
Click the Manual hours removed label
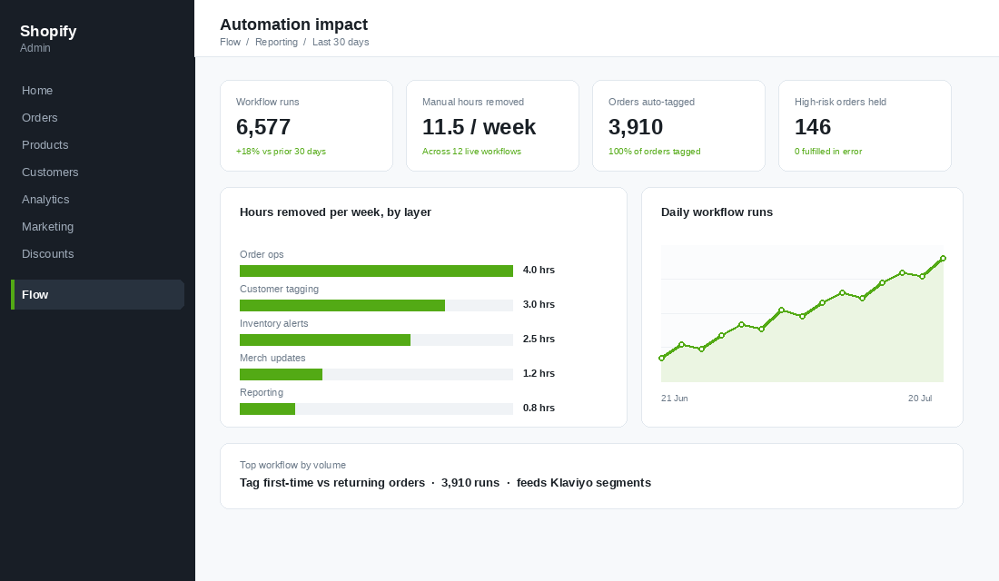(x=473, y=102)
